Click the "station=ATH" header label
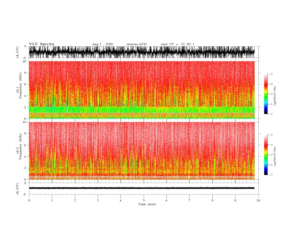 [136, 44]
